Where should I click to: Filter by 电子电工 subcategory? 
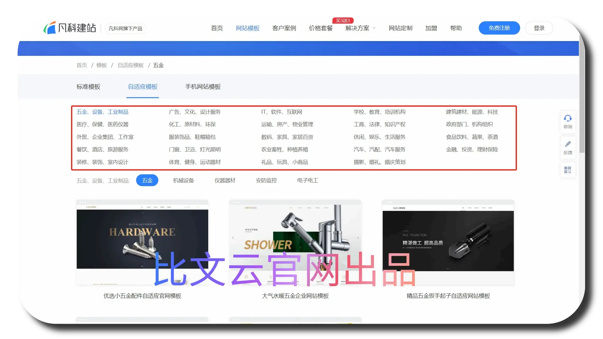click(307, 180)
